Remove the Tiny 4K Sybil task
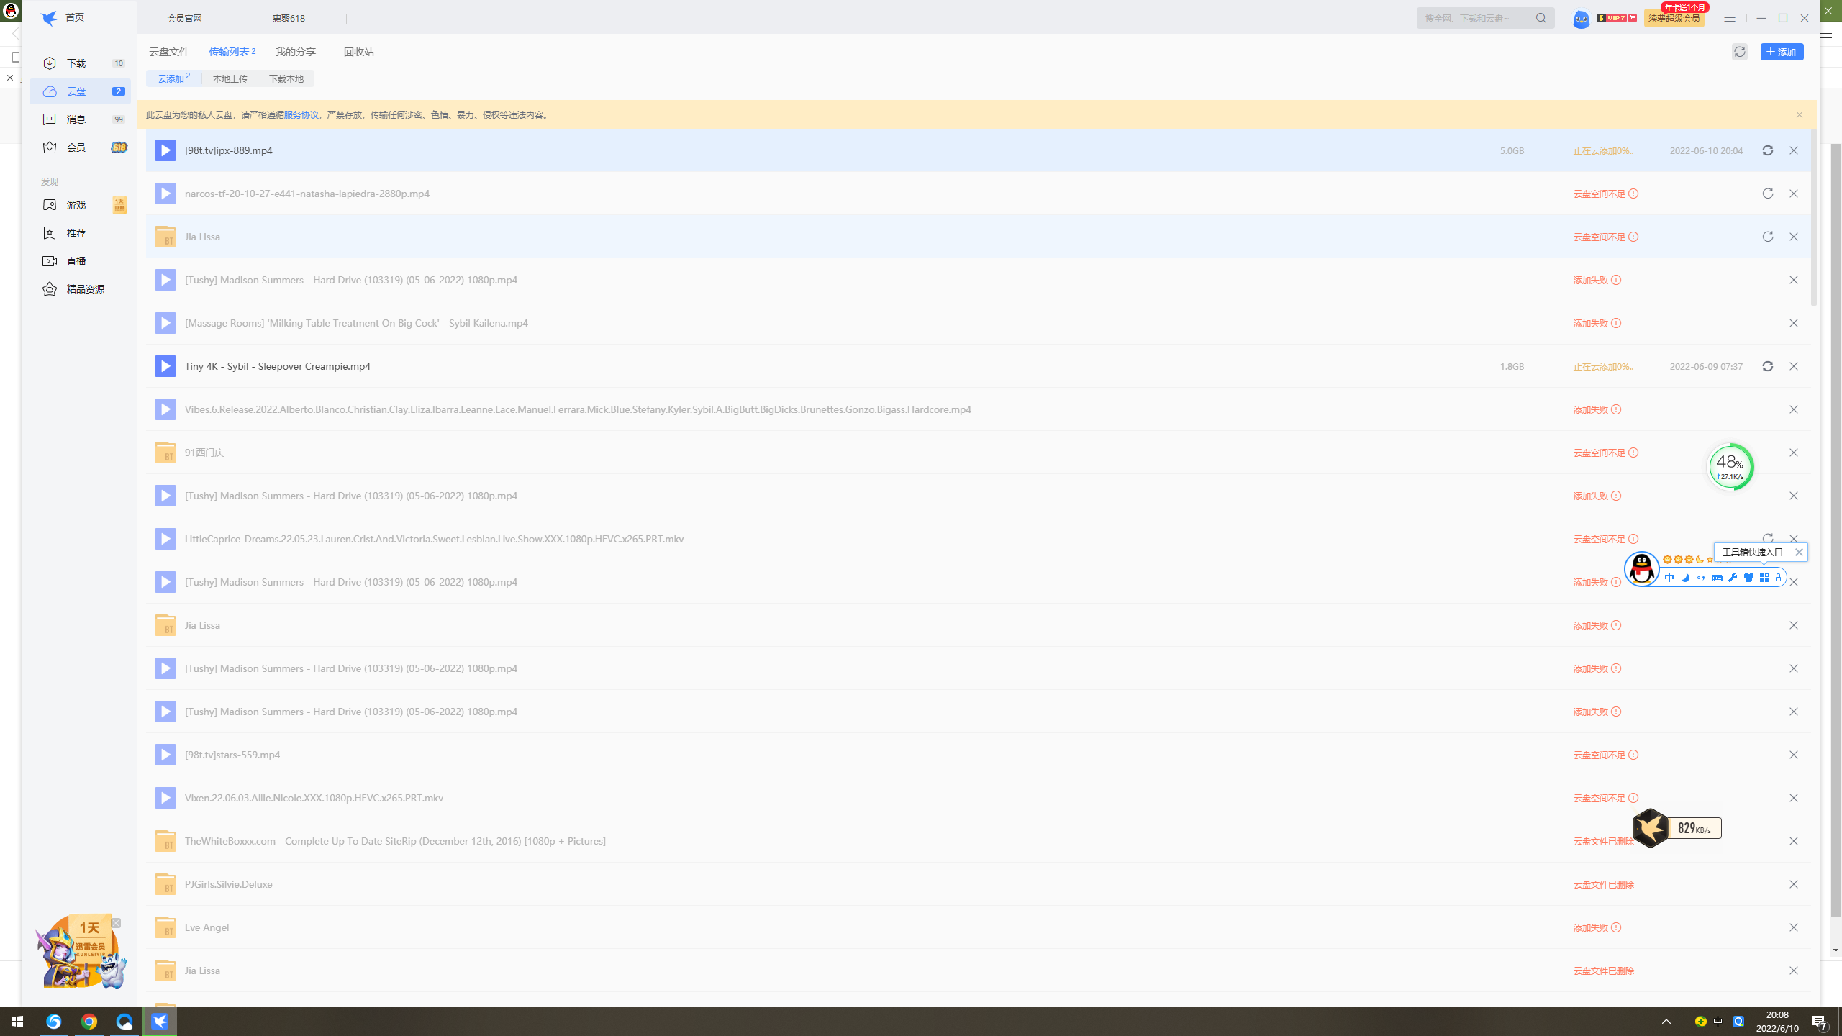 point(1793,366)
